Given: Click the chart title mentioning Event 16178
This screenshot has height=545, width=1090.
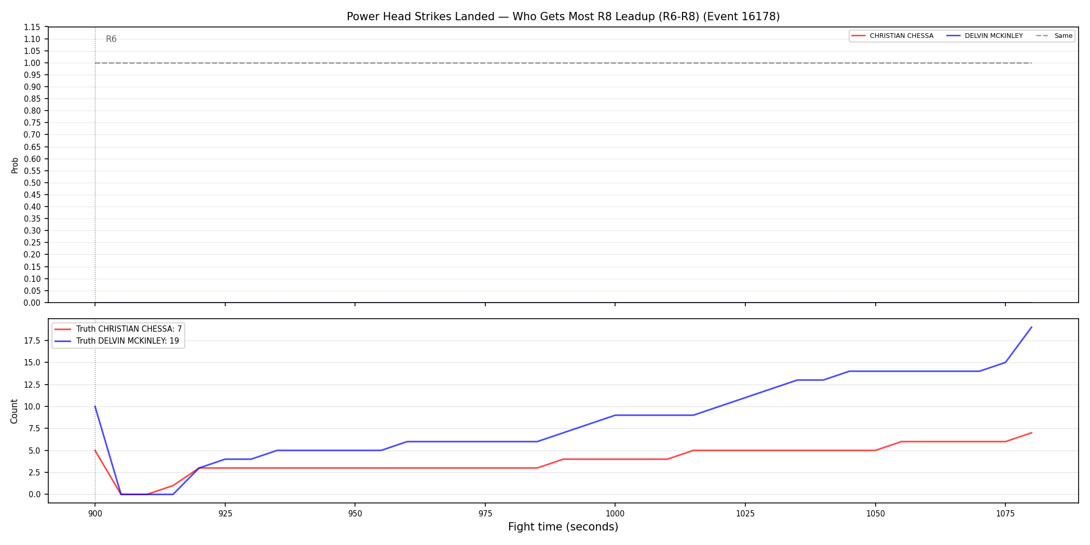Looking at the screenshot, I should click(x=563, y=17).
